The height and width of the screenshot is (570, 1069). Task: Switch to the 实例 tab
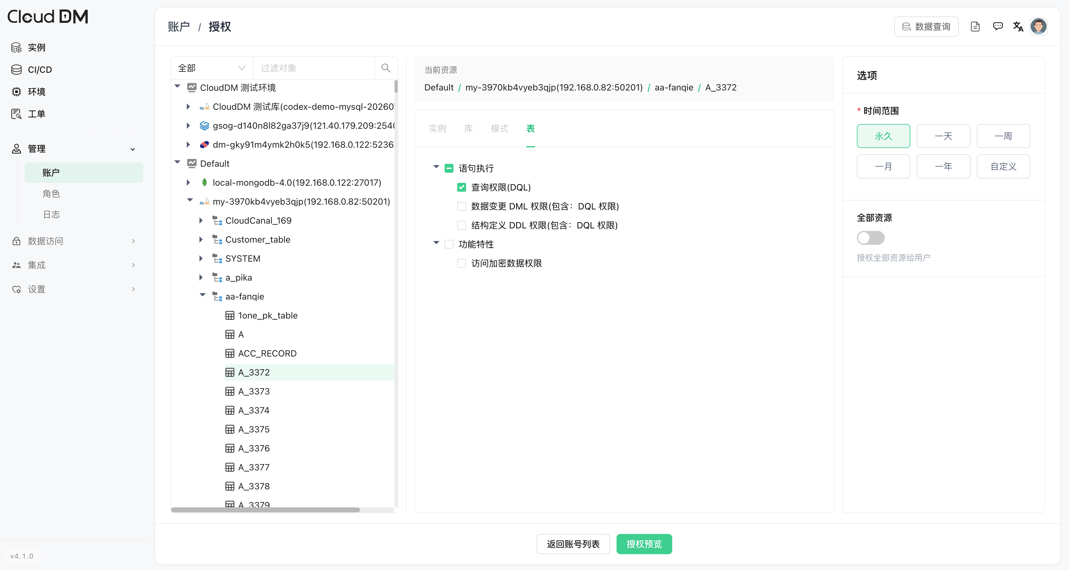click(x=437, y=128)
